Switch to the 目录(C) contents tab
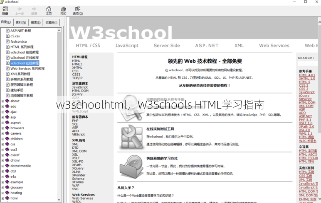Screen dimensions: 321x203 coord(6,22)
